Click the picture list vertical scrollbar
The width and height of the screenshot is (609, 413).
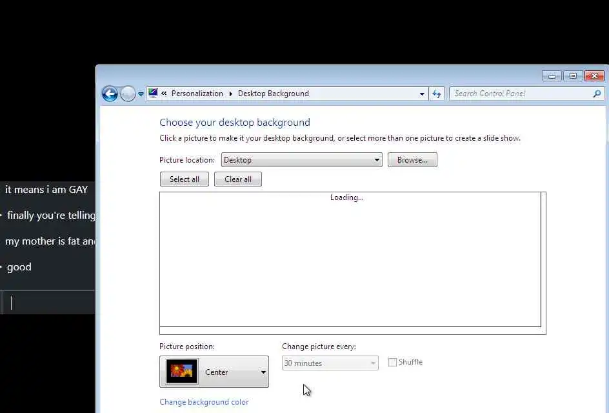click(543, 259)
